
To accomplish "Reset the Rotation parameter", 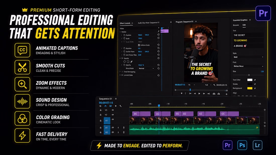I will click(x=158, y=48).
